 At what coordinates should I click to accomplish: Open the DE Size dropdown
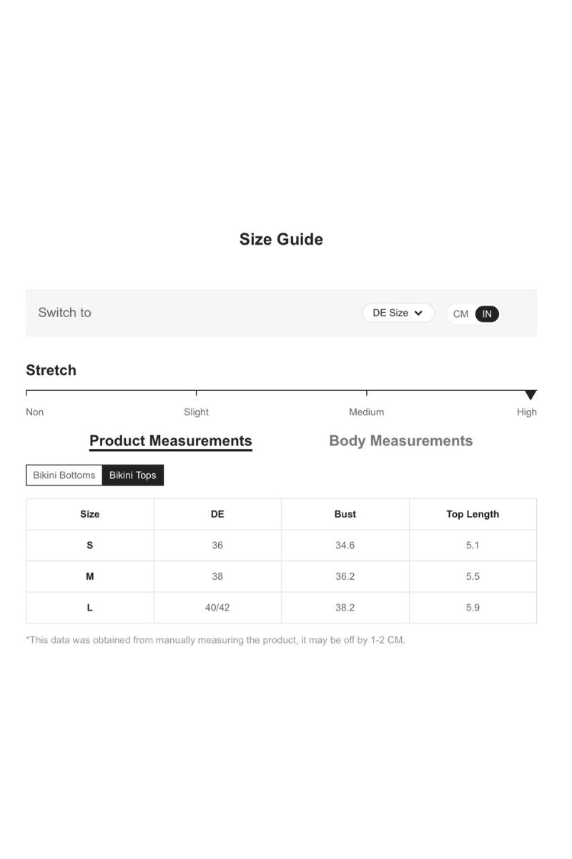point(398,313)
